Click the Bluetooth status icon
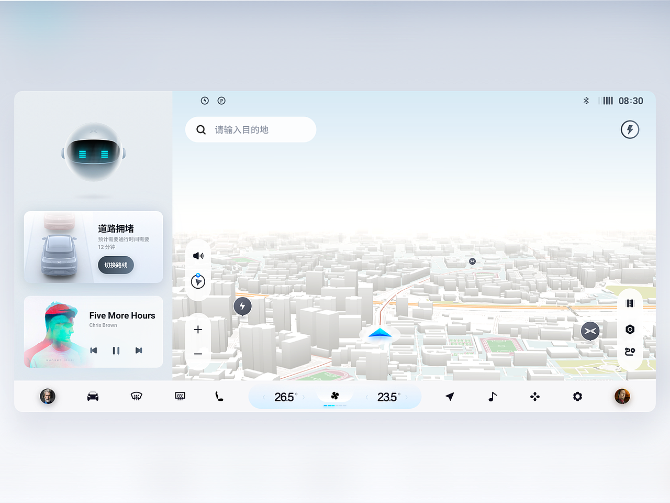 (x=586, y=101)
